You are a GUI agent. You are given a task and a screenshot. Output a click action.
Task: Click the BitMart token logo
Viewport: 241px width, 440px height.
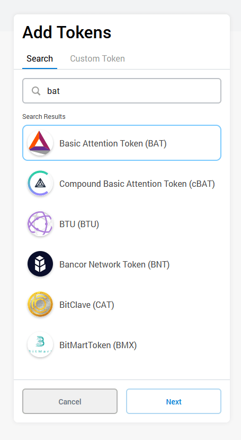tap(40, 345)
